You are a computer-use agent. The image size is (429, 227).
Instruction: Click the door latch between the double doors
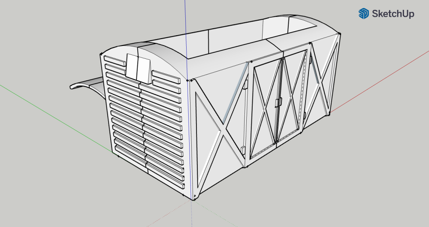coord(278,103)
